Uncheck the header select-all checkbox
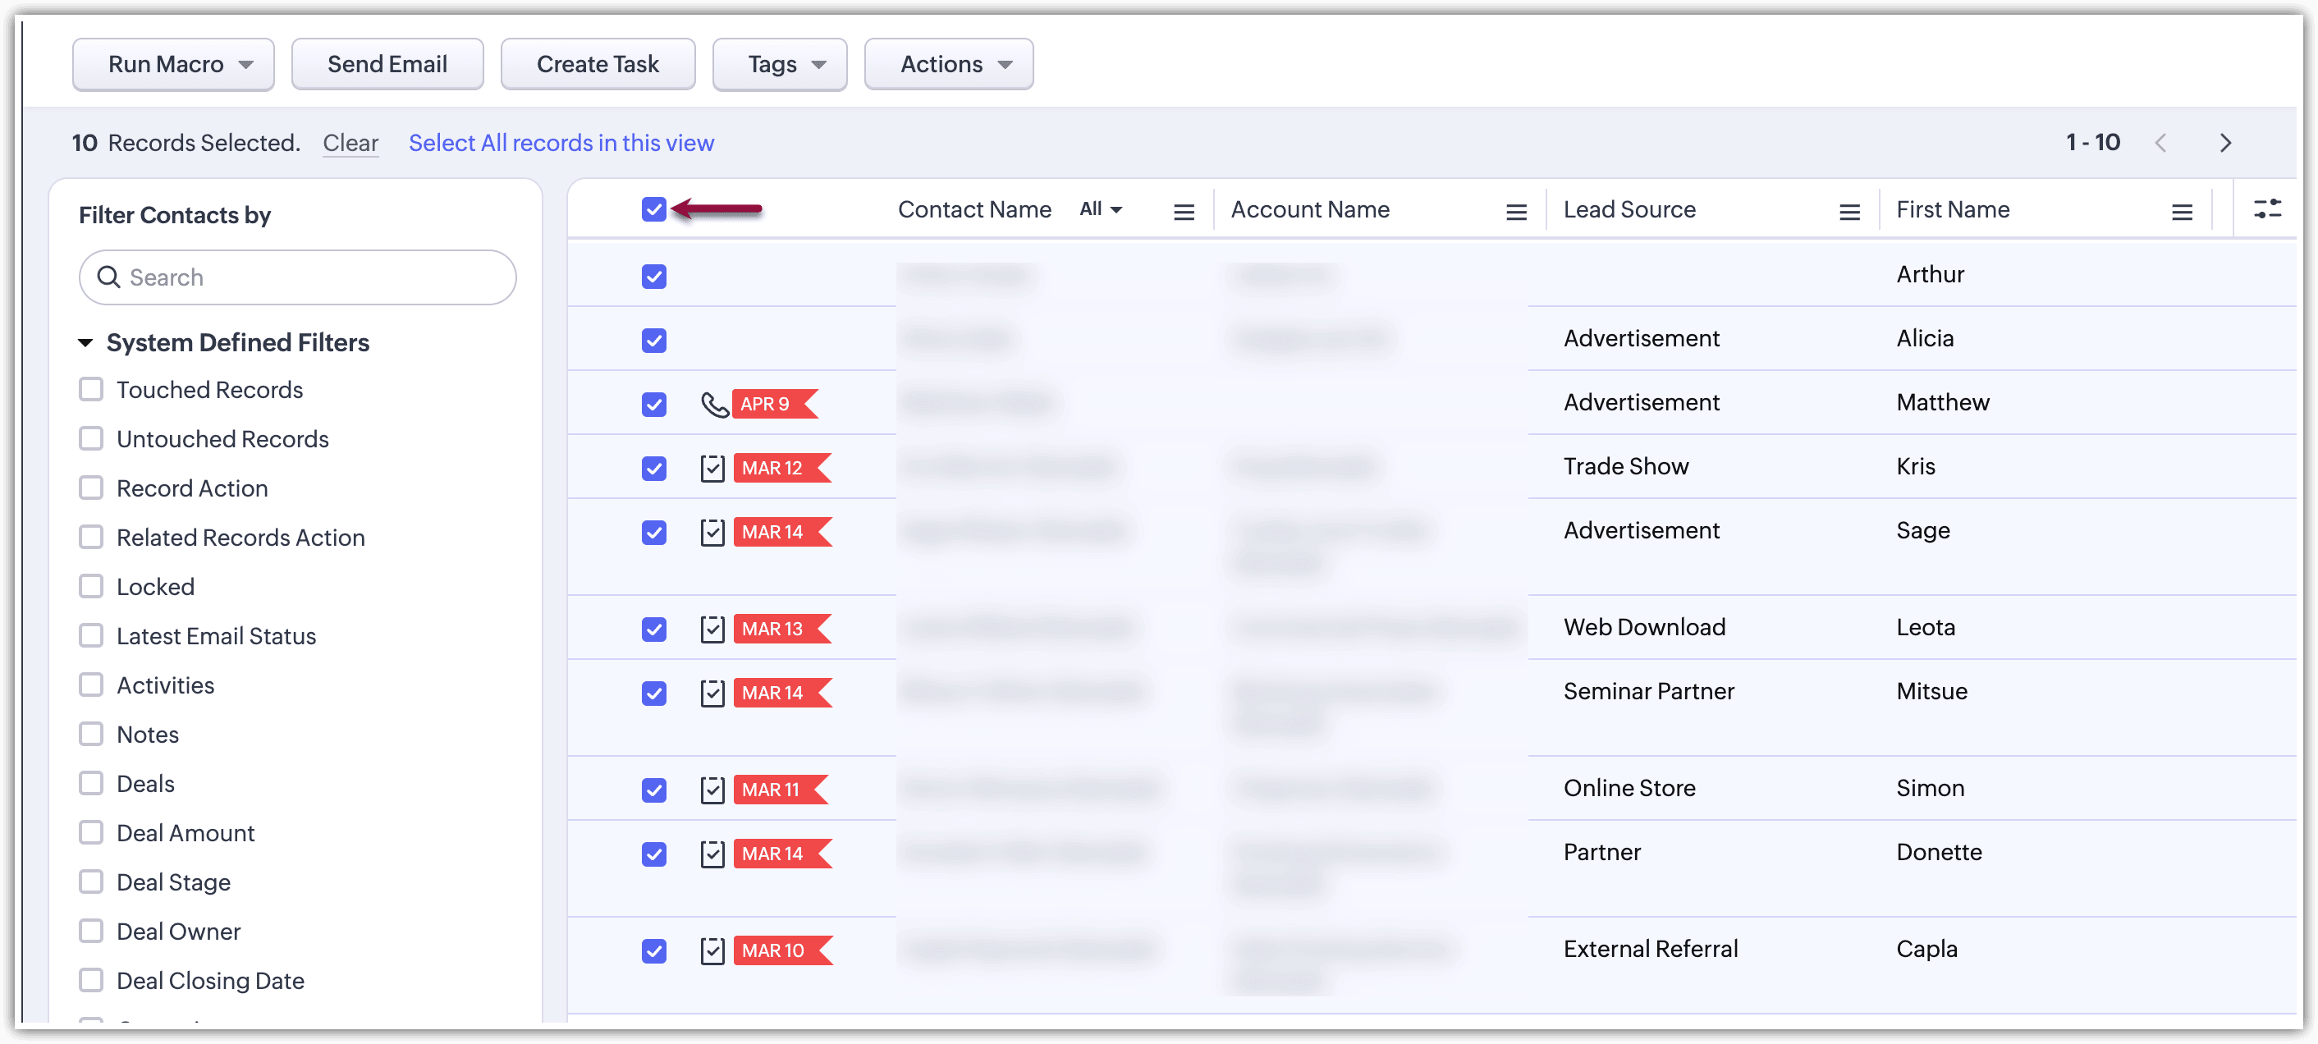 click(x=654, y=209)
